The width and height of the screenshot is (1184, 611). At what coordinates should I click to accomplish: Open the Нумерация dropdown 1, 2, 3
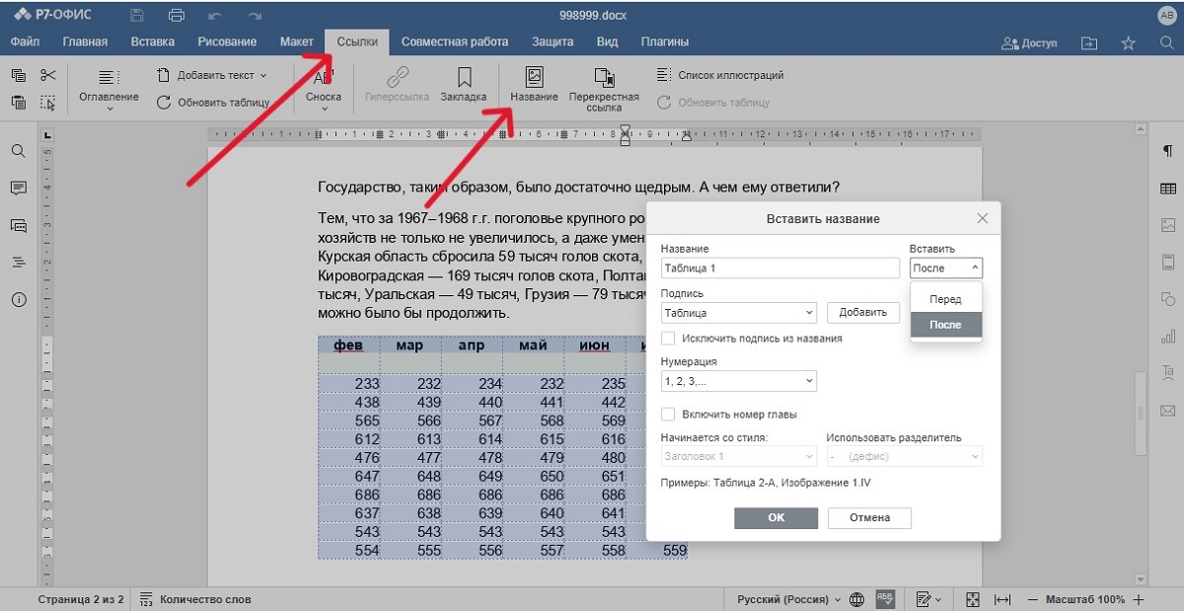(x=738, y=381)
